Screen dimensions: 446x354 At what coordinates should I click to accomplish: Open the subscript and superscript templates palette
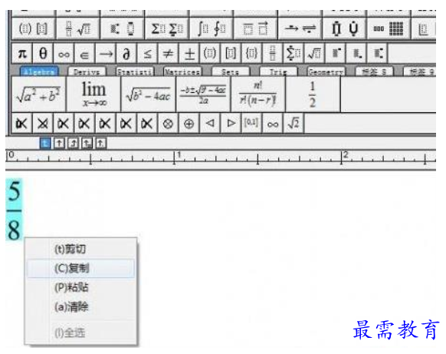point(123,28)
